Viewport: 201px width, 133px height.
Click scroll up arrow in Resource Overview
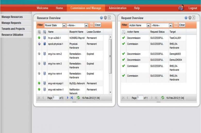click(x=110, y=37)
